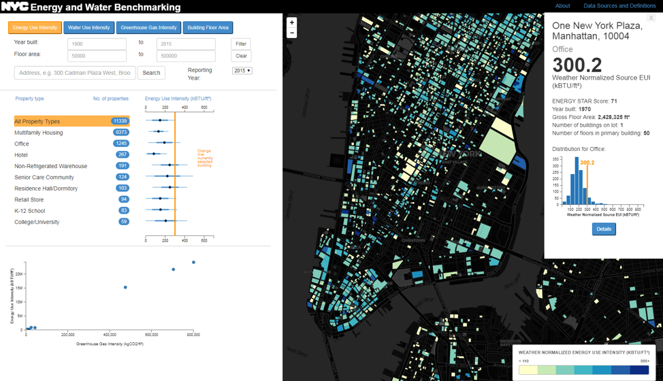Zoom out on the map
The height and width of the screenshot is (381, 663).
[x=292, y=33]
